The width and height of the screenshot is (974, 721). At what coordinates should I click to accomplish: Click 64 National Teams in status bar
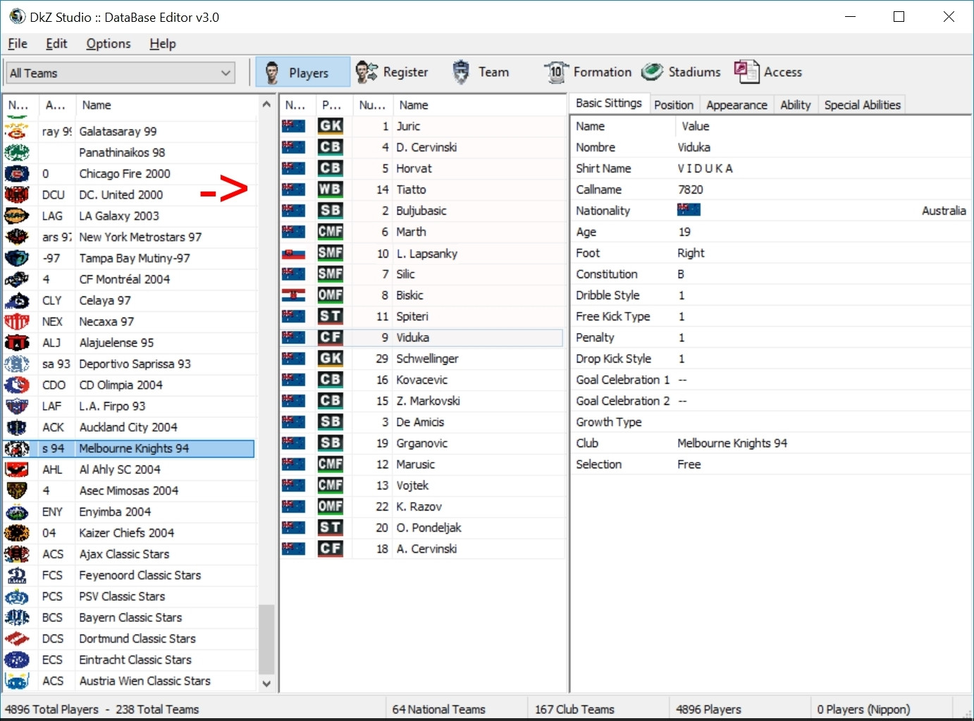[x=438, y=709]
